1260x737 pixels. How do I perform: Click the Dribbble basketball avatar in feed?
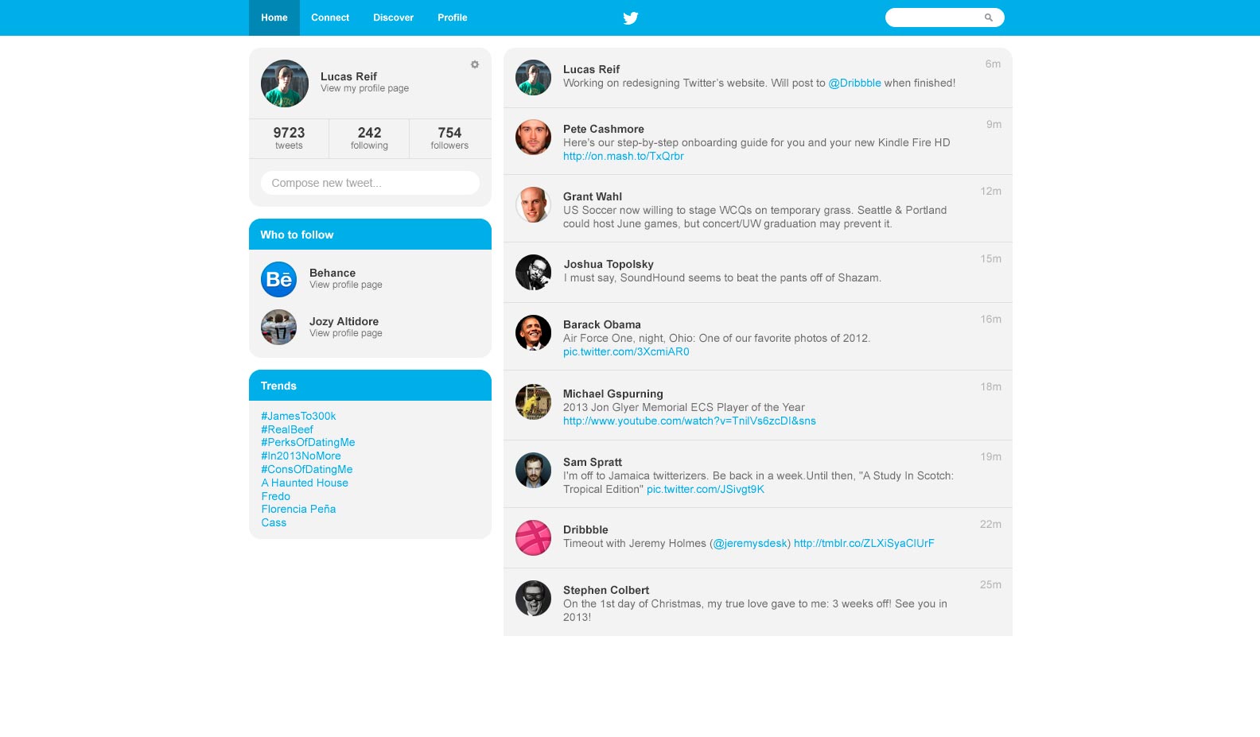(x=533, y=537)
